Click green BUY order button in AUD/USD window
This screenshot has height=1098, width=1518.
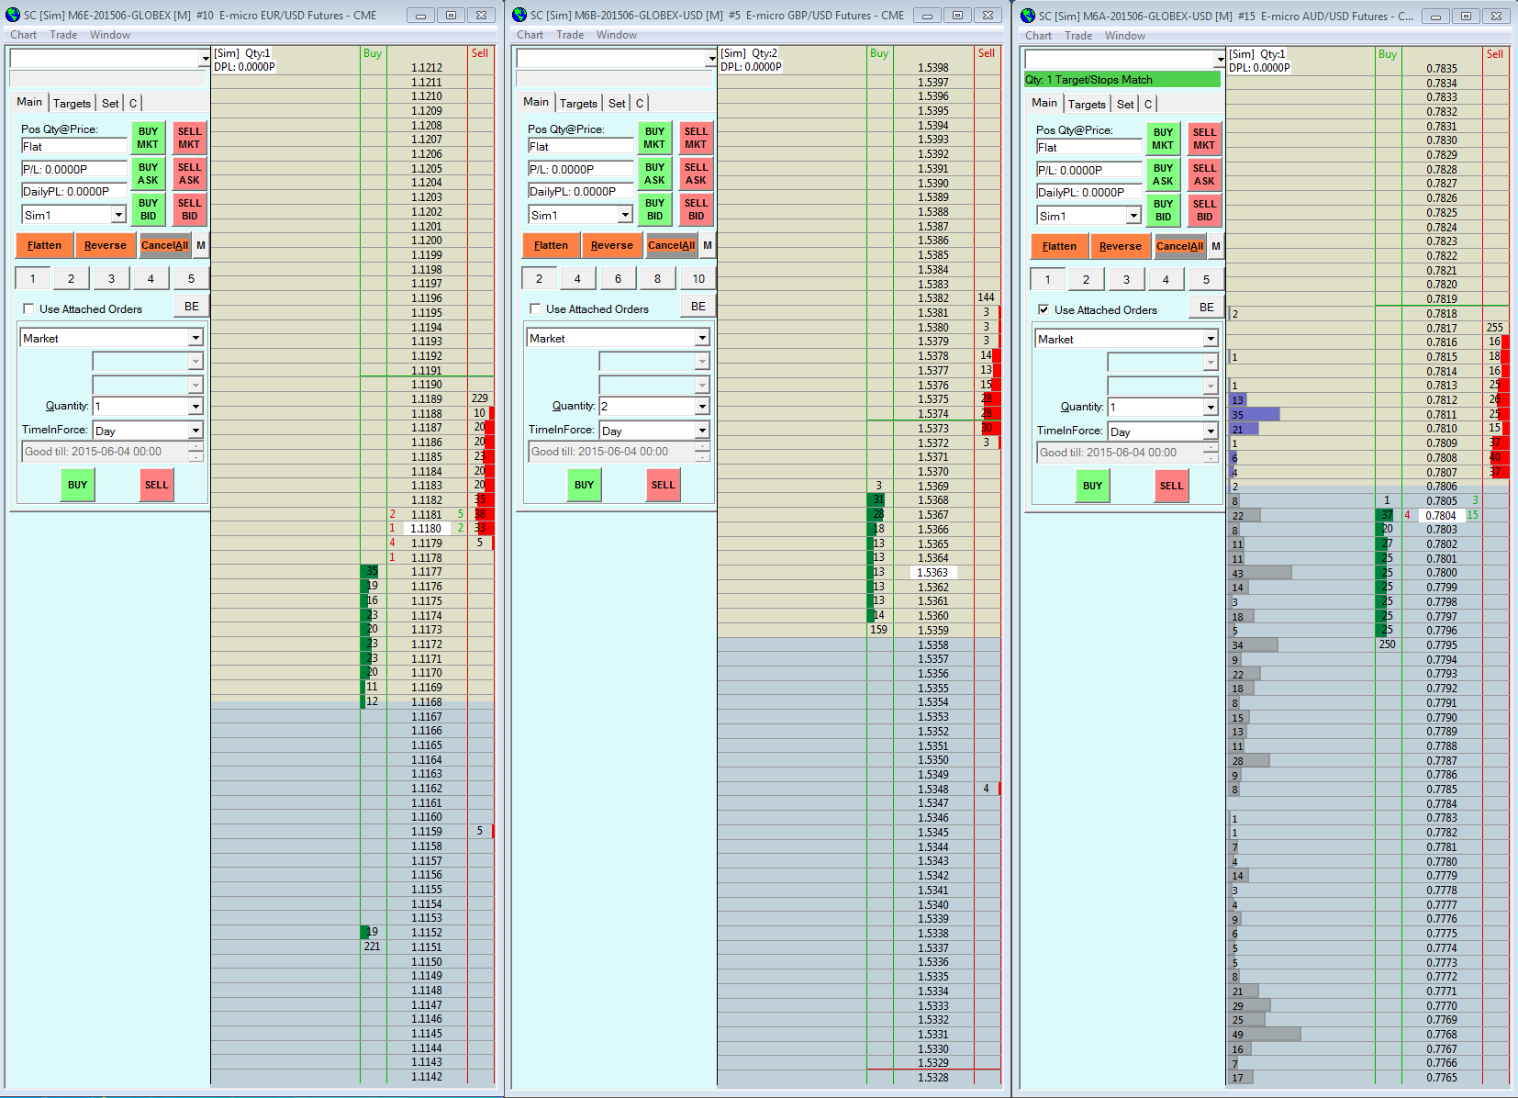pyautogui.click(x=1092, y=486)
